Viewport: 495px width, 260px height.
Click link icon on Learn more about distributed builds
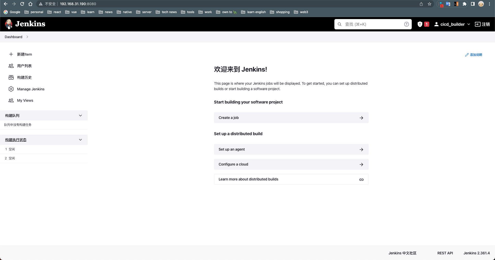tap(361, 179)
